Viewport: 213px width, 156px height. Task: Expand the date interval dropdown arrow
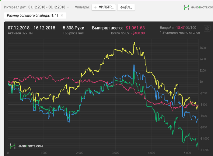(68, 7)
